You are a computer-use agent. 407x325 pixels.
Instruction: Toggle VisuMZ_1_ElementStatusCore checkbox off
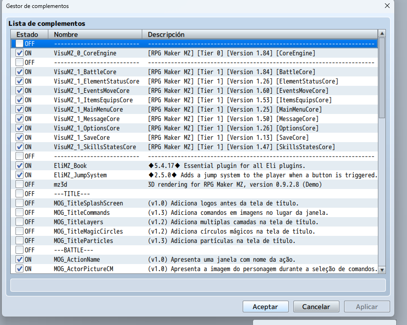19,81
